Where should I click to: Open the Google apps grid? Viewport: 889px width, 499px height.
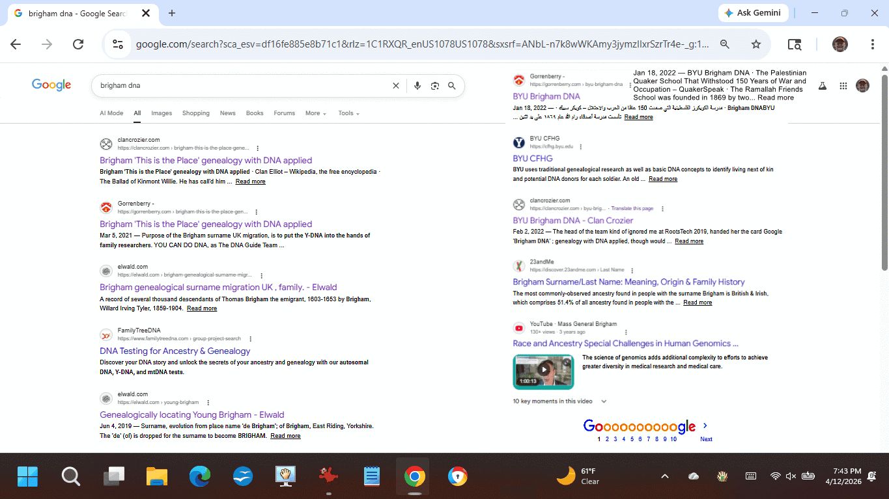click(843, 86)
